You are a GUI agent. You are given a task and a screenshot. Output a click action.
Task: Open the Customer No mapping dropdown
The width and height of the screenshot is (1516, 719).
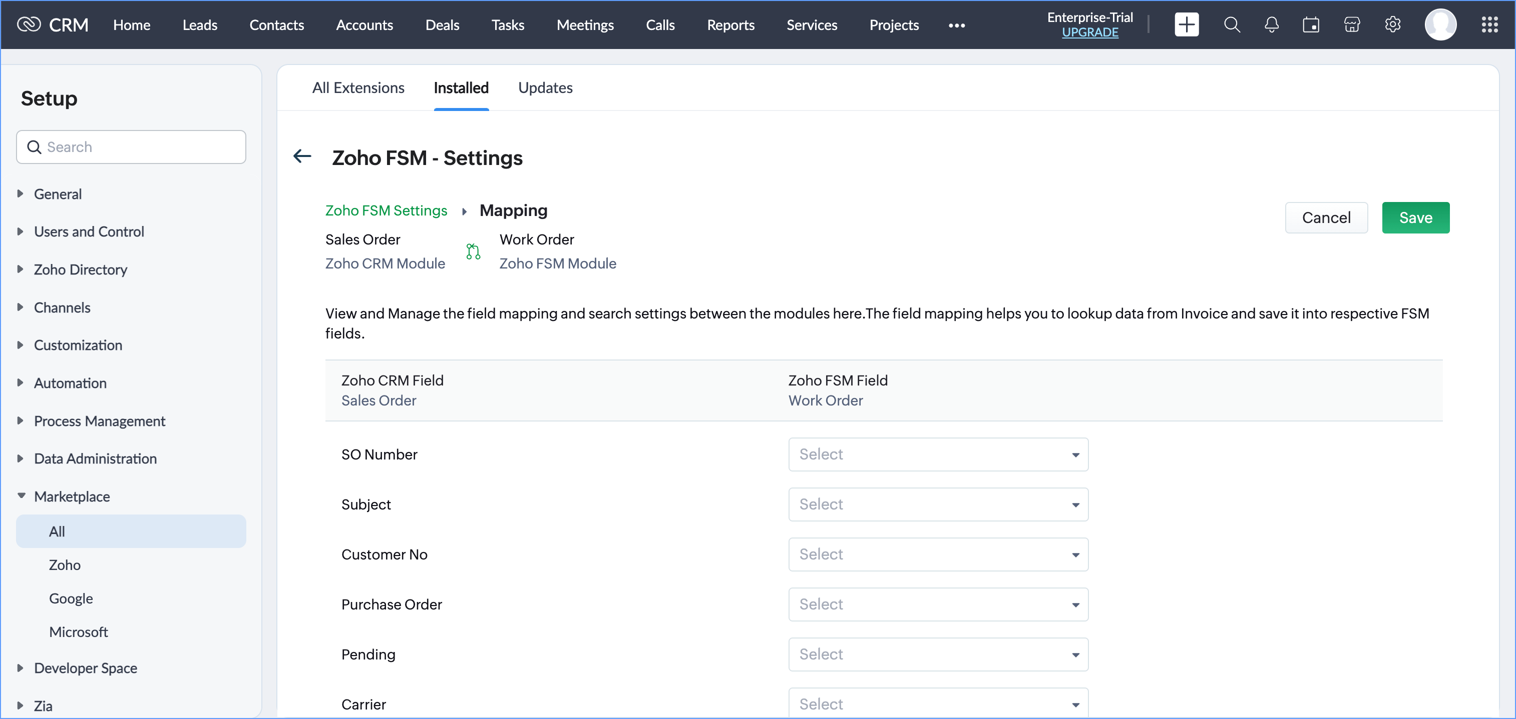938,554
